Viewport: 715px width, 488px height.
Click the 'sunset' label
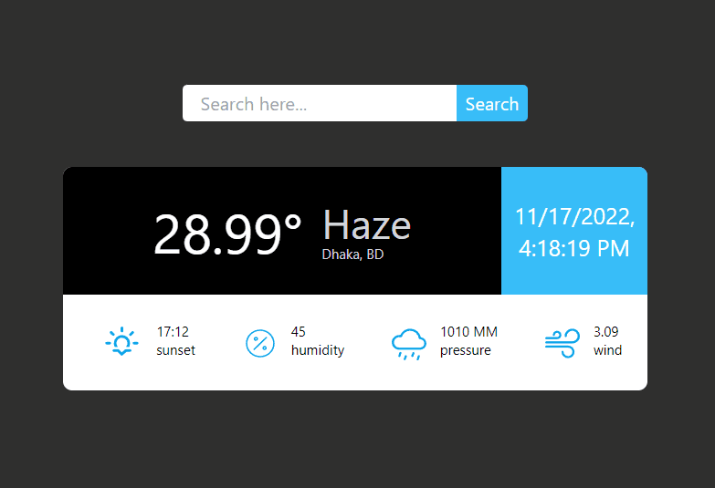175,350
